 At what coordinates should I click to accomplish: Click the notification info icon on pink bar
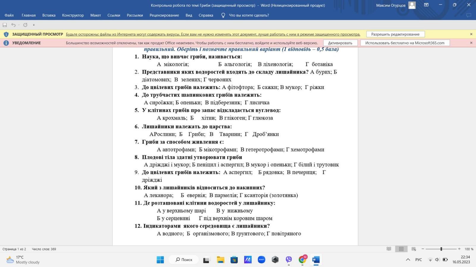(x=6, y=43)
